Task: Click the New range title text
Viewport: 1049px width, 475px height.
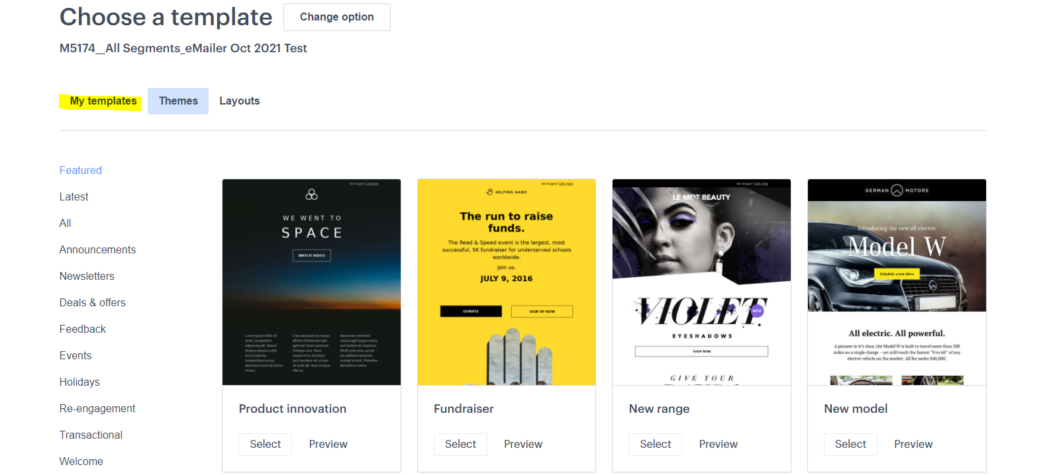Action: click(x=659, y=409)
